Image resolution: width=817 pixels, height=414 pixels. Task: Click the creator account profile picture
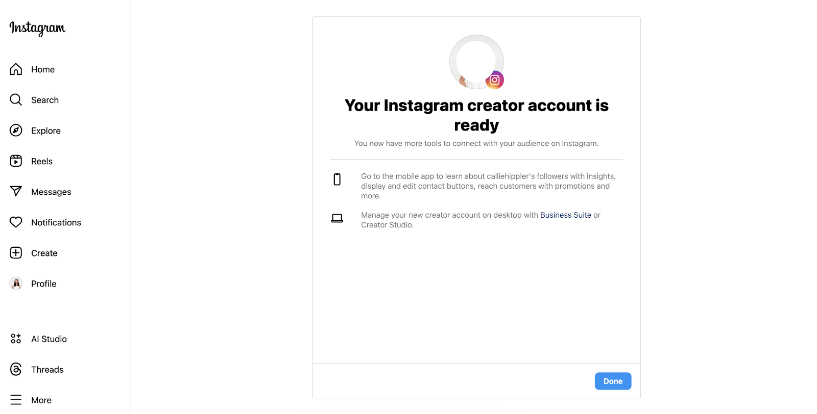point(473,60)
